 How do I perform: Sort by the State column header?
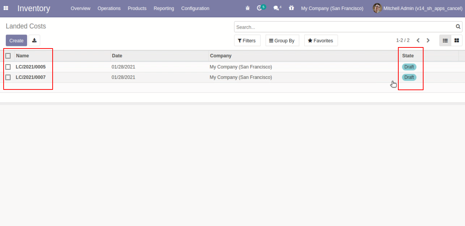pyautogui.click(x=408, y=56)
